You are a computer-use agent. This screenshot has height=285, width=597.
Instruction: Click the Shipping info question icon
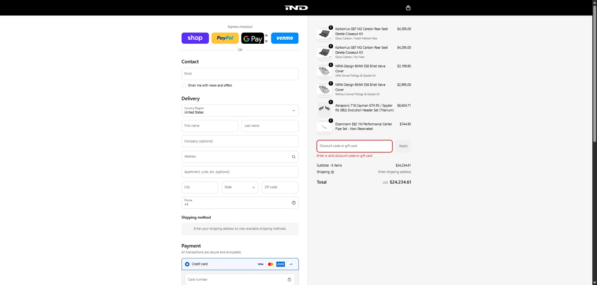click(332, 172)
